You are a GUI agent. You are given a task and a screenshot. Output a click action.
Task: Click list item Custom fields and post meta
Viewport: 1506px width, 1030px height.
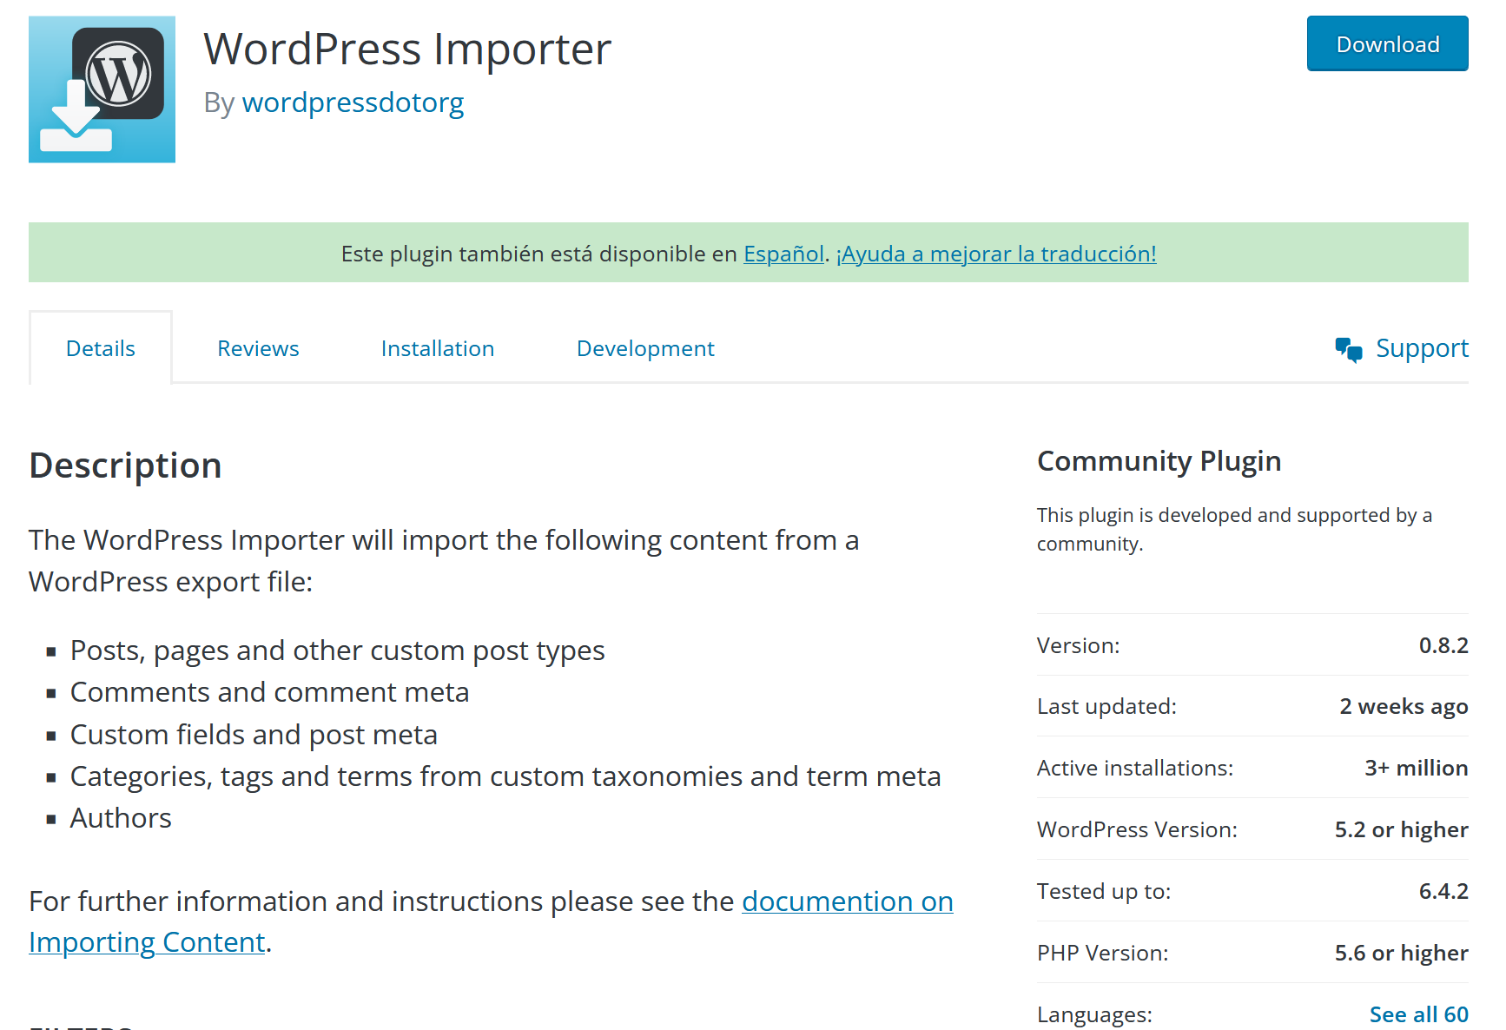pyautogui.click(x=254, y=735)
